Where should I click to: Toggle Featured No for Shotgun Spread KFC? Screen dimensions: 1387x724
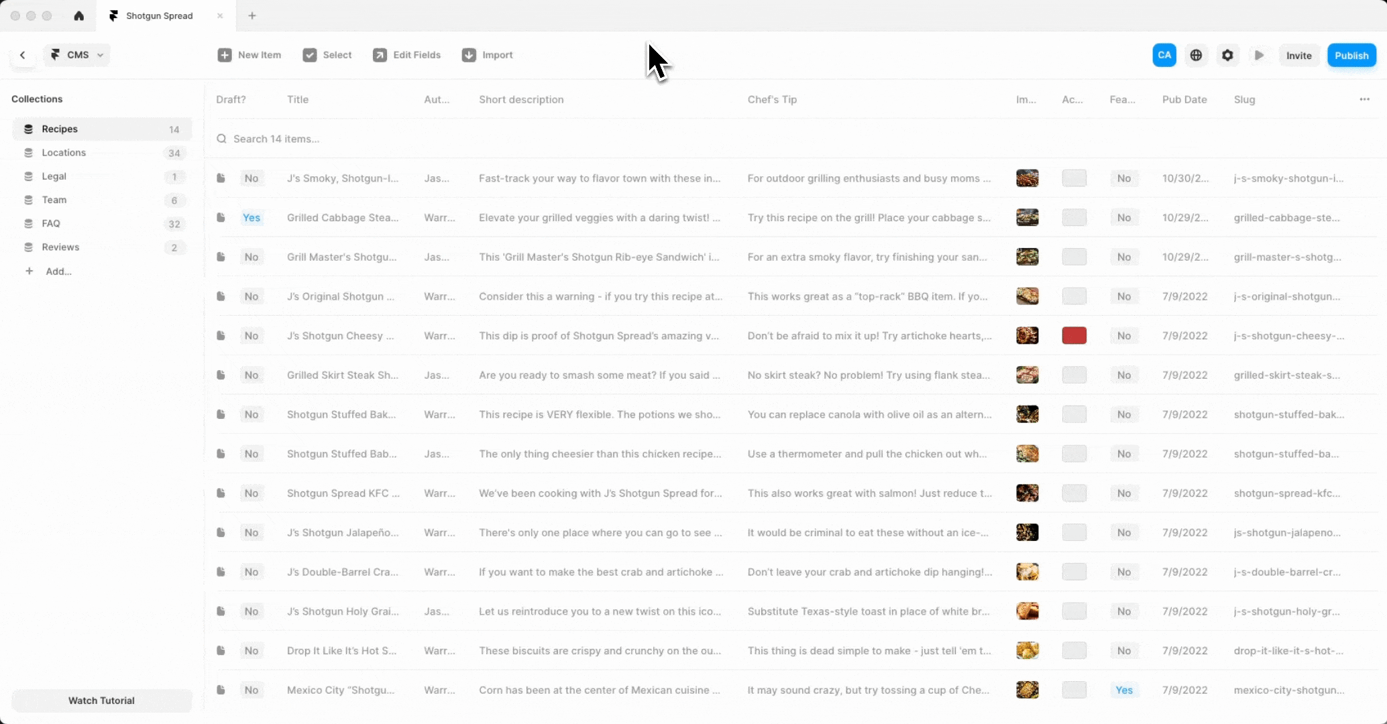(1124, 493)
